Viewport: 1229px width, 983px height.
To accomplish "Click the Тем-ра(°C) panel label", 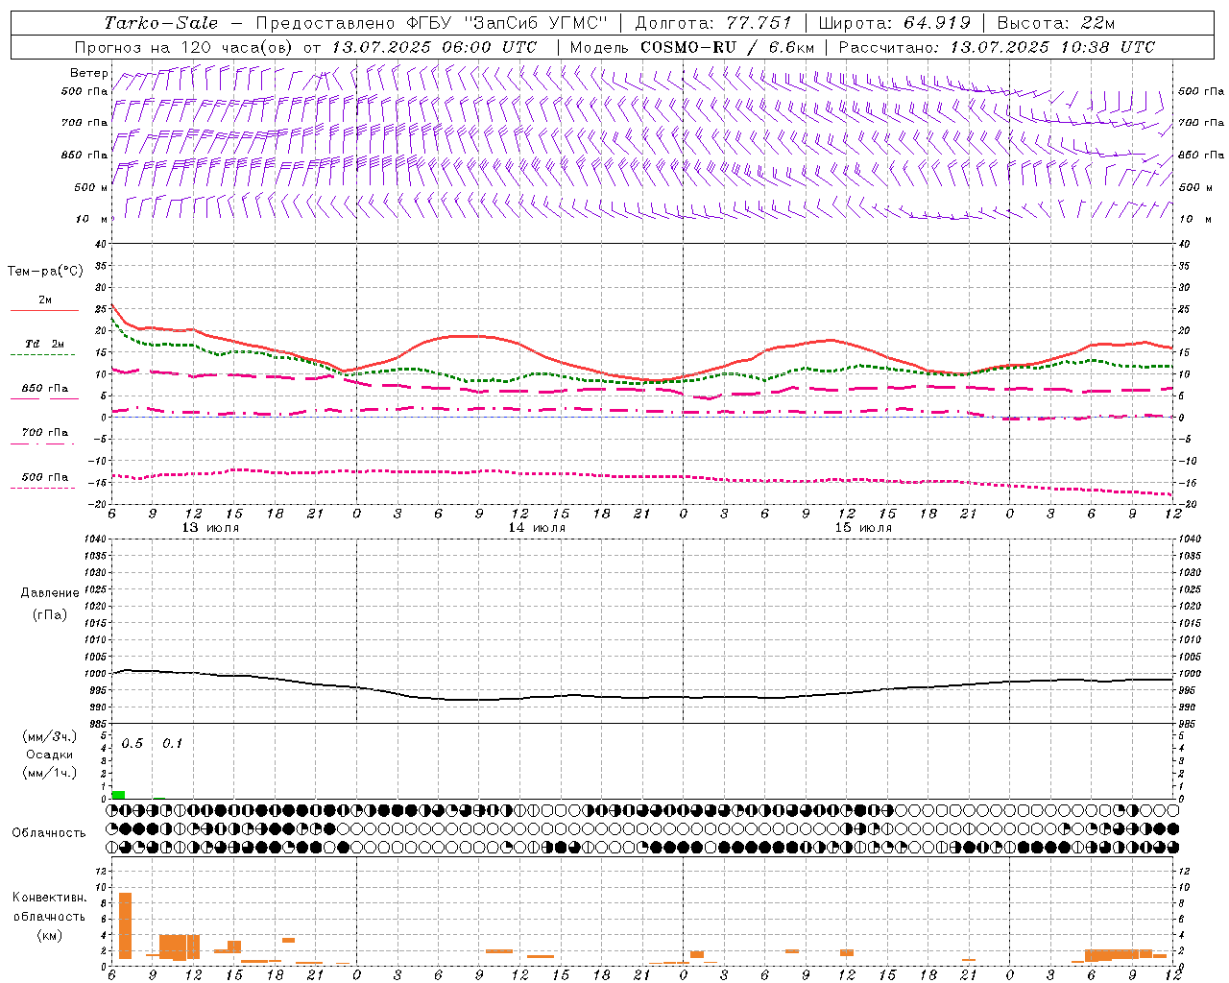I will tap(45, 272).
